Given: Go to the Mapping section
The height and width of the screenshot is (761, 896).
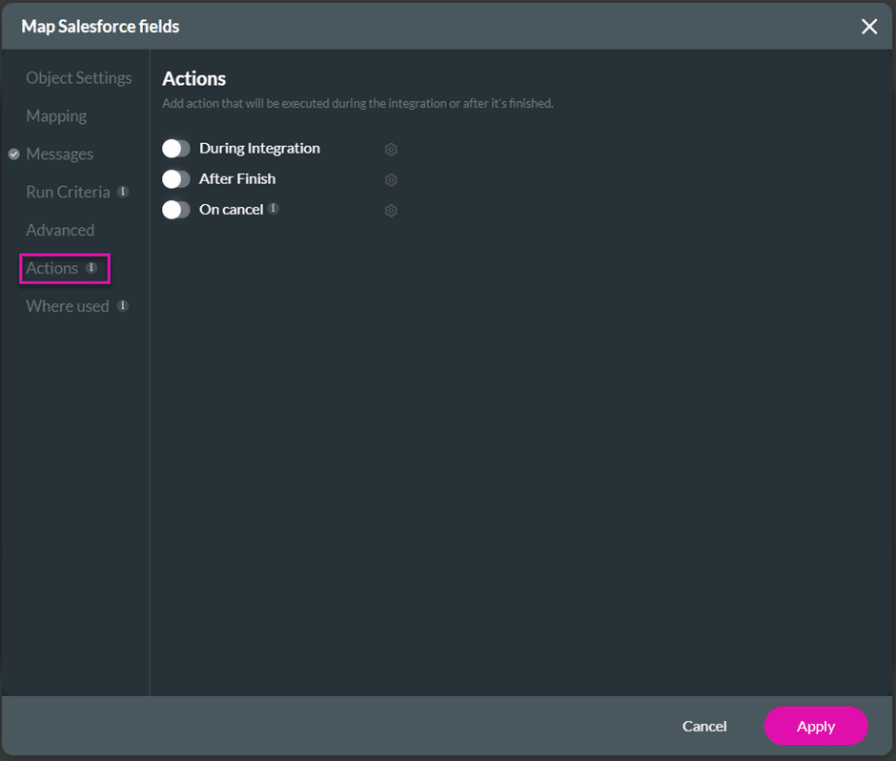Looking at the screenshot, I should click(56, 116).
